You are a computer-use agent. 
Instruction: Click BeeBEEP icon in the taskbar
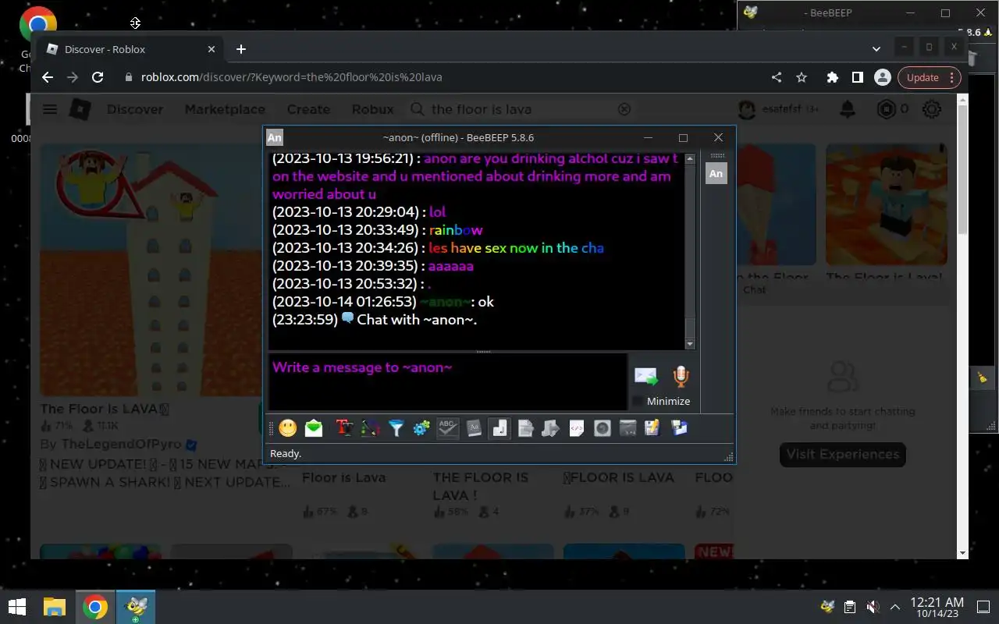pyautogui.click(x=137, y=607)
